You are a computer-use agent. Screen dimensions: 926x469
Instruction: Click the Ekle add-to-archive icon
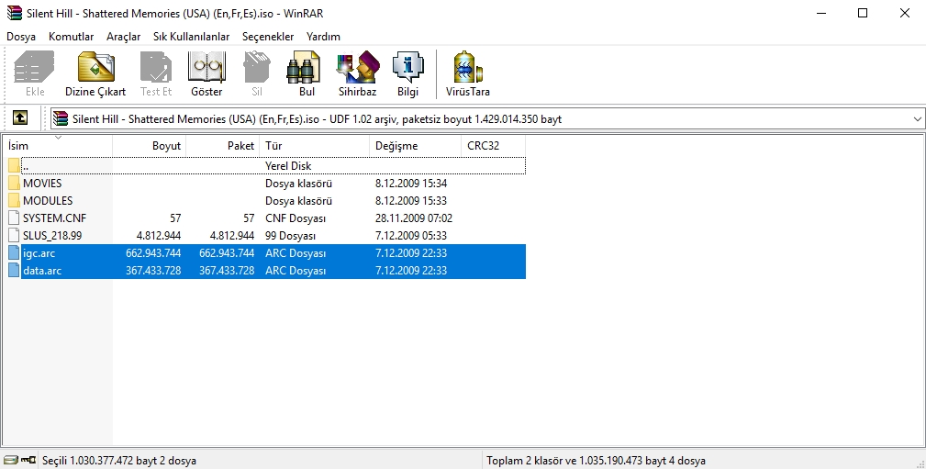pyautogui.click(x=35, y=73)
